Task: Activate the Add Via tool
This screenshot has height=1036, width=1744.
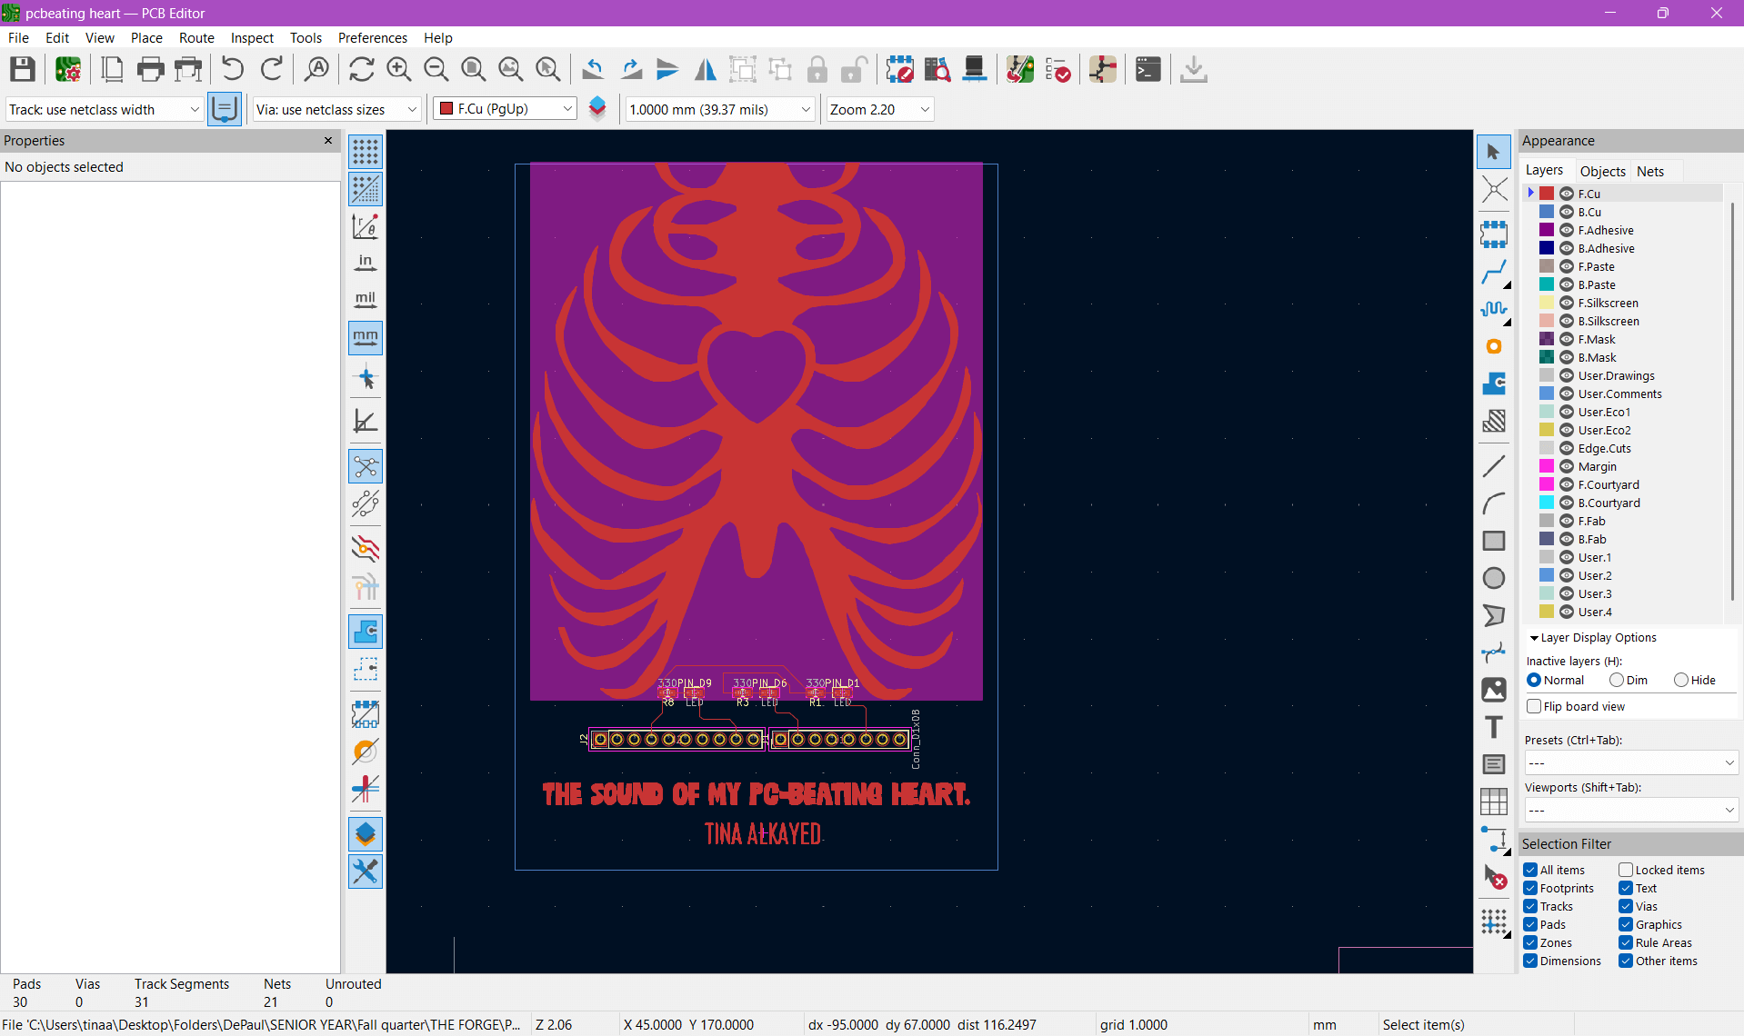Action: 1495,346
